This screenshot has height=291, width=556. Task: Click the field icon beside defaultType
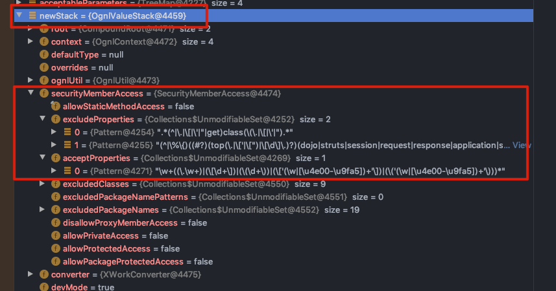44,54
